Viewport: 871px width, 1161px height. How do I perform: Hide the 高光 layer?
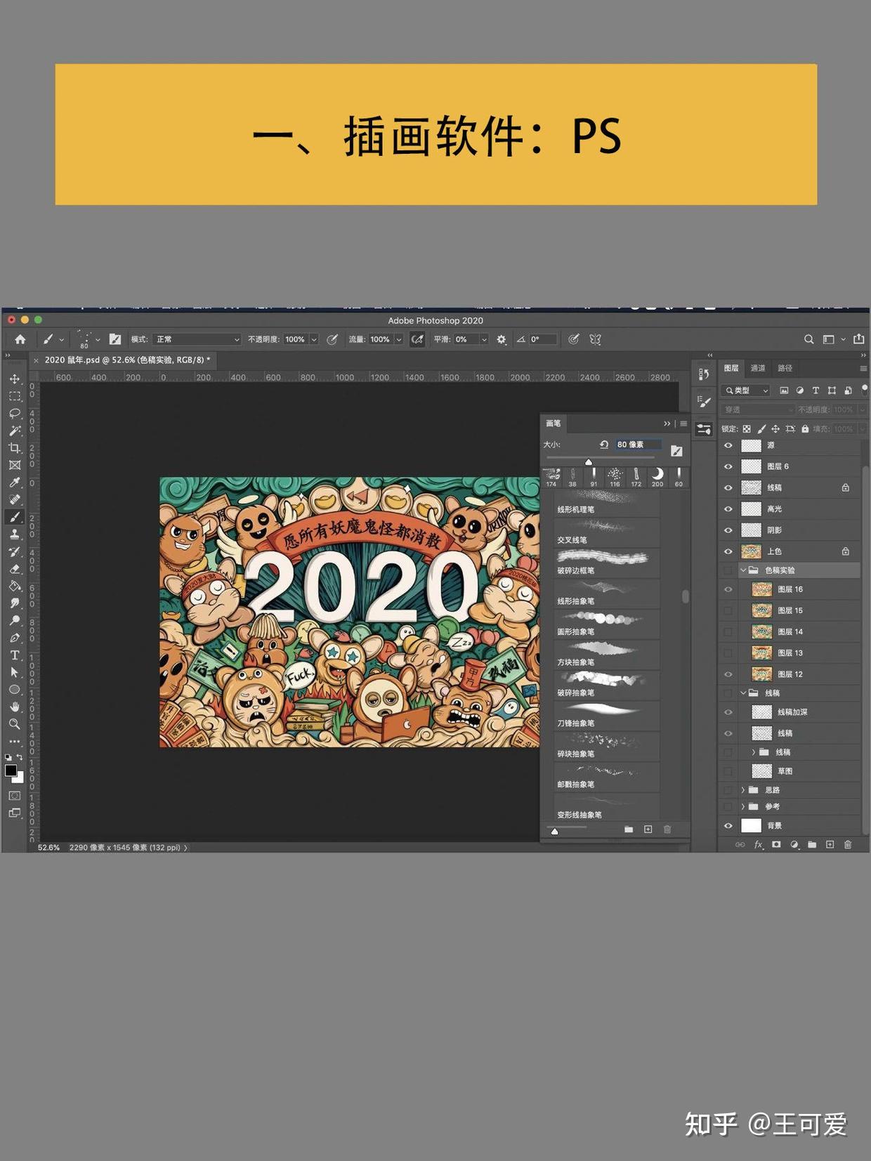(x=728, y=509)
